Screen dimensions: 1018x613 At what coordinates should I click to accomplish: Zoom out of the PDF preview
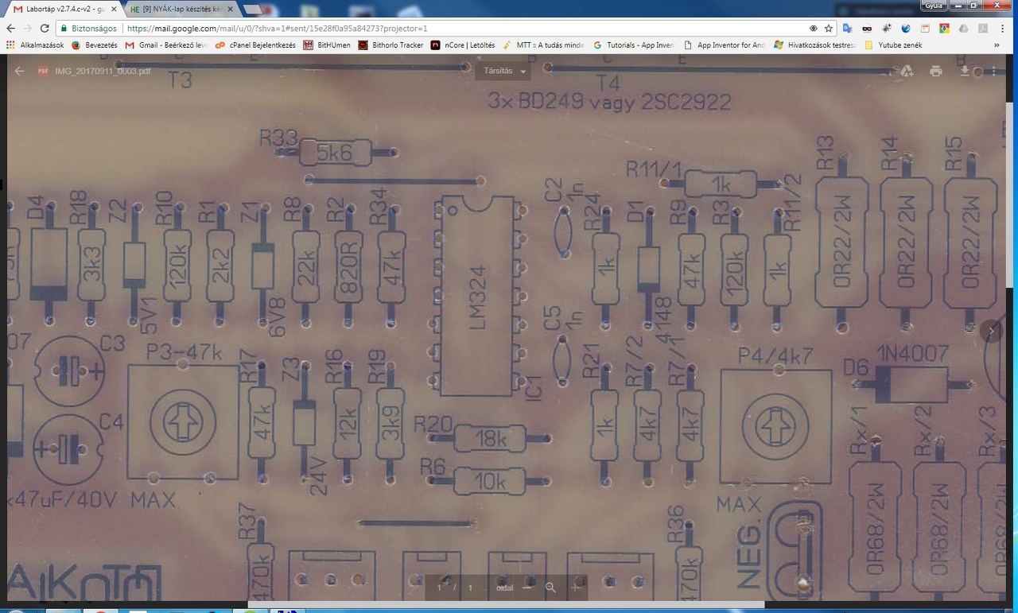tap(526, 588)
